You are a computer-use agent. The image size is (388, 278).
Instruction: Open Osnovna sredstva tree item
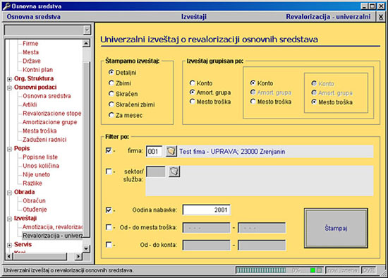47,96
